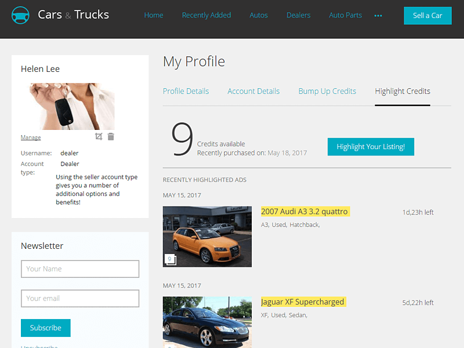Image resolution: width=464 pixels, height=348 pixels.
Task: Click the orange Audi A3 thumbnail
Action: [x=207, y=237]
